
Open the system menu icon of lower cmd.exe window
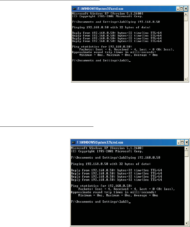click(73, 143)
